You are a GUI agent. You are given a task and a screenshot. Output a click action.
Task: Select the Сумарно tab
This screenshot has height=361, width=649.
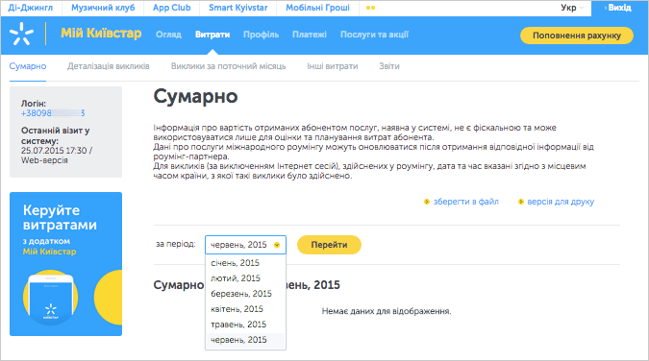28,66
